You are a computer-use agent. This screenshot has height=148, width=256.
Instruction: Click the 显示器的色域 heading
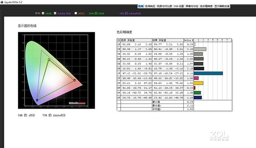point(27,26)
